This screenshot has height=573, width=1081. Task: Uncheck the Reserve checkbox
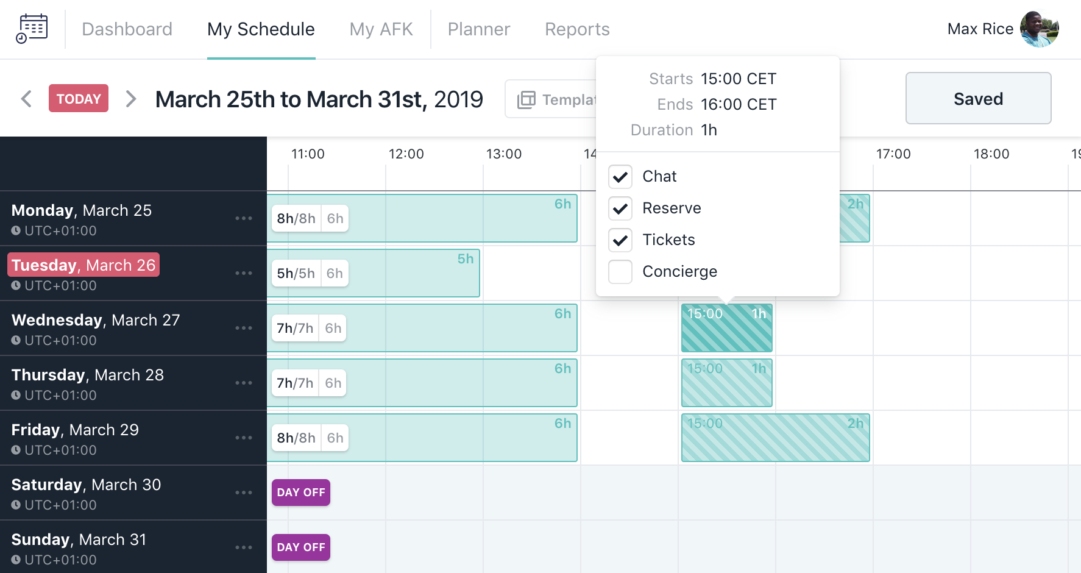[x=620, y=208]
